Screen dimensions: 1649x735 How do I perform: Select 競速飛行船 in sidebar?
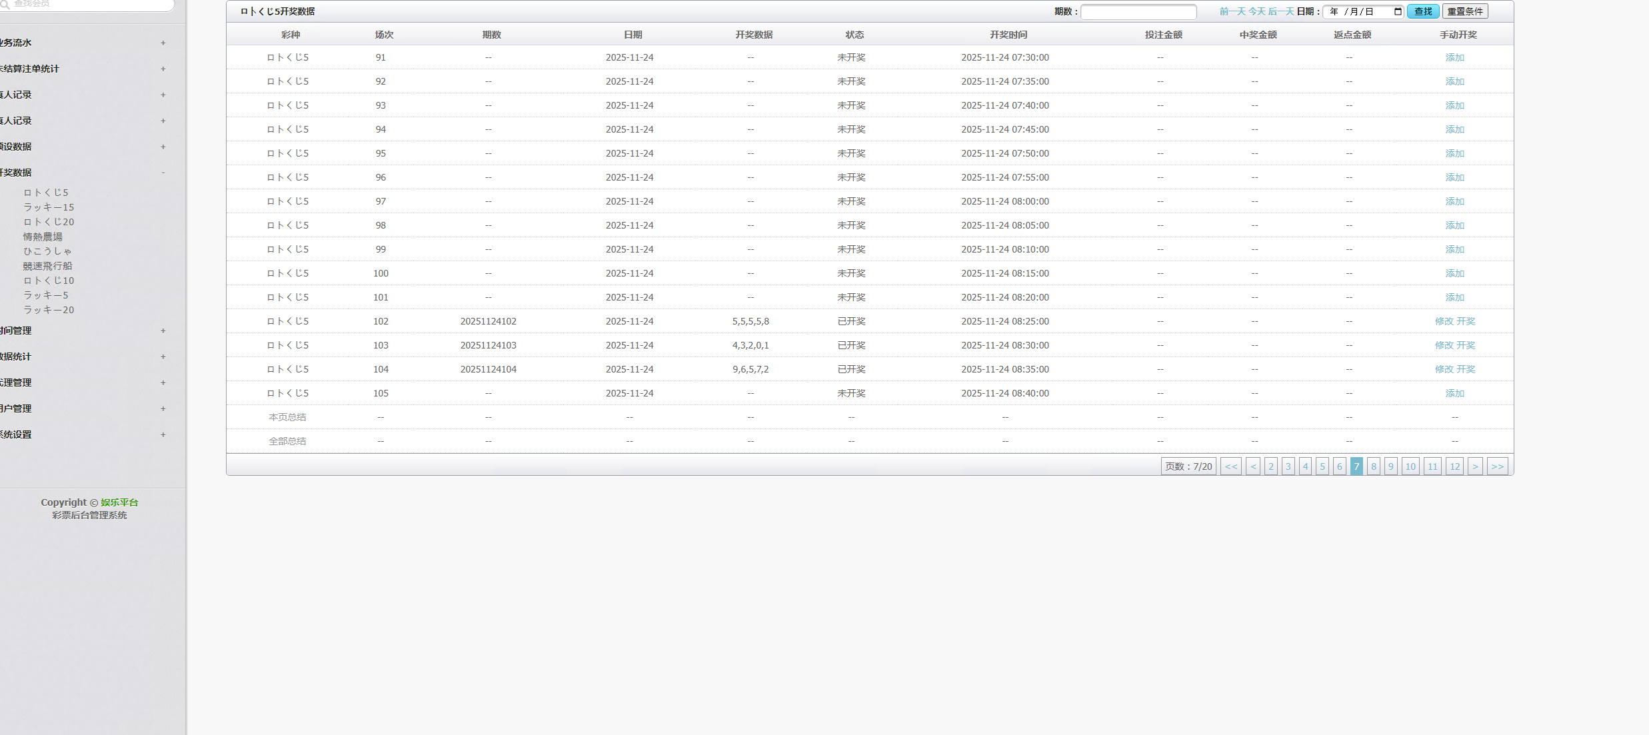(x=47, y=266)
